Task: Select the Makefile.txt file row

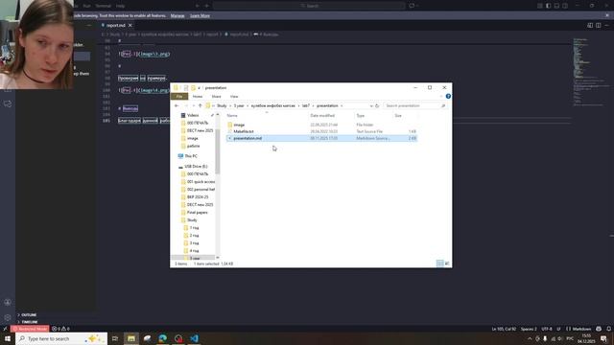Action: (x=321, y=131)
